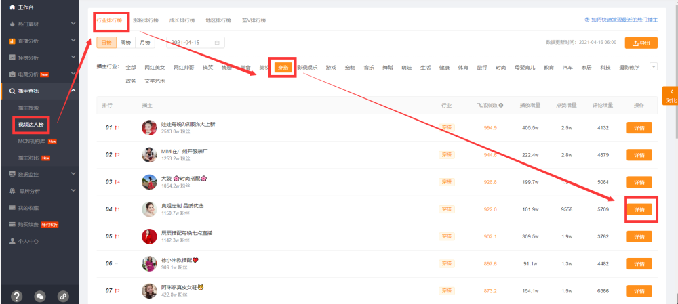Click the link icon in the sidebar footer
Screen dimensions: 678x304
(63, 297)
